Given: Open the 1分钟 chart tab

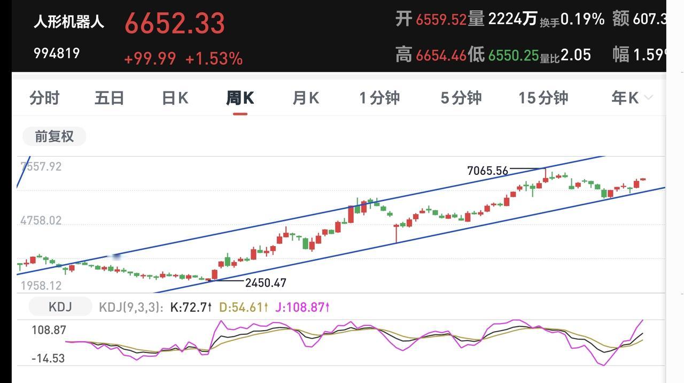Looking at the screenshot, I should pos(379,98).
